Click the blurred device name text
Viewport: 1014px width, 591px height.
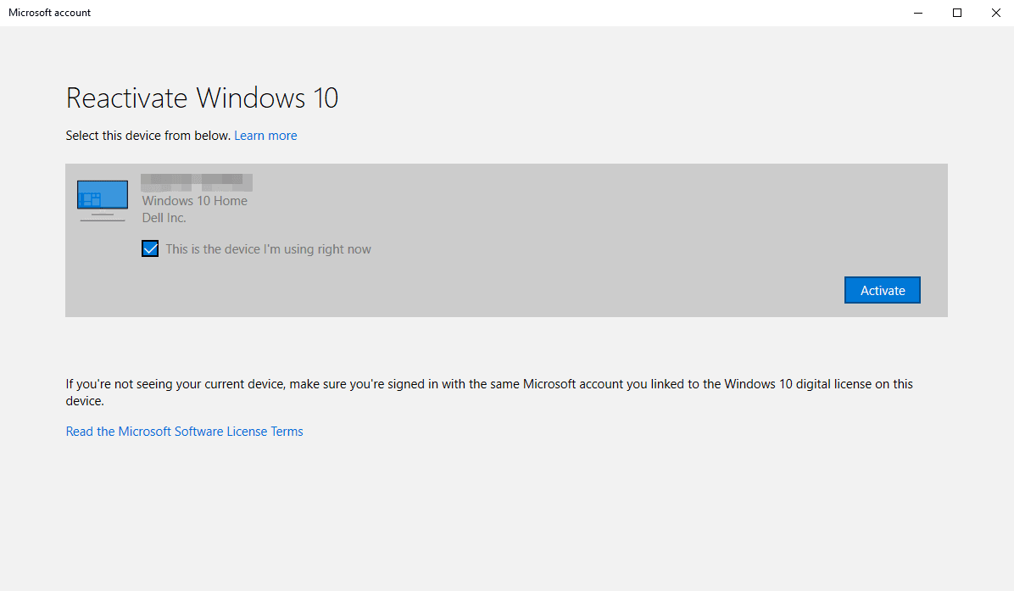click(197, 181)
